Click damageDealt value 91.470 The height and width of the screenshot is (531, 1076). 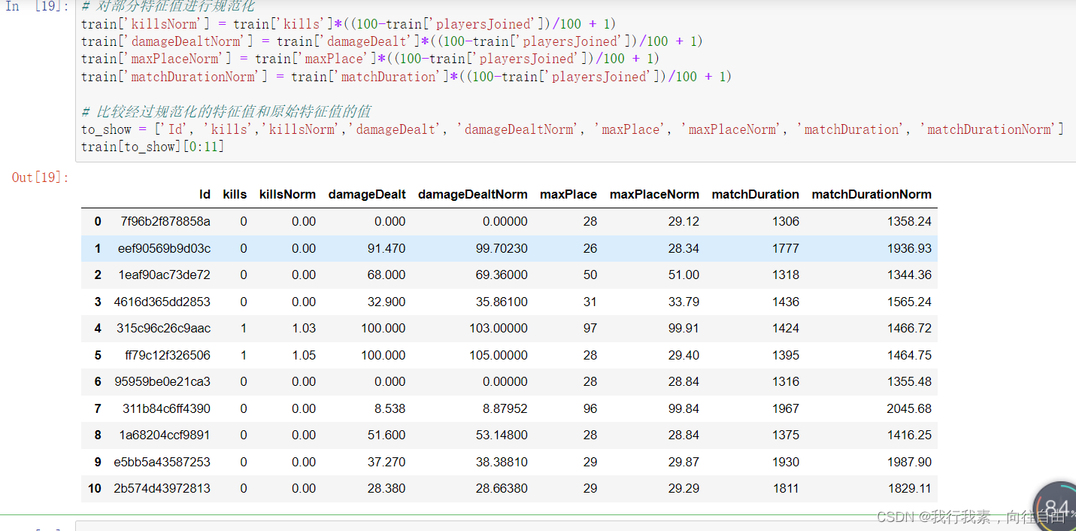pyautogui.click(x=386, y=248)
